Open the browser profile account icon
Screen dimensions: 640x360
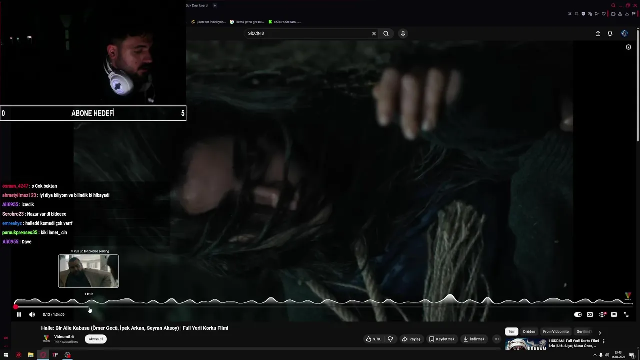pos(620,14)
